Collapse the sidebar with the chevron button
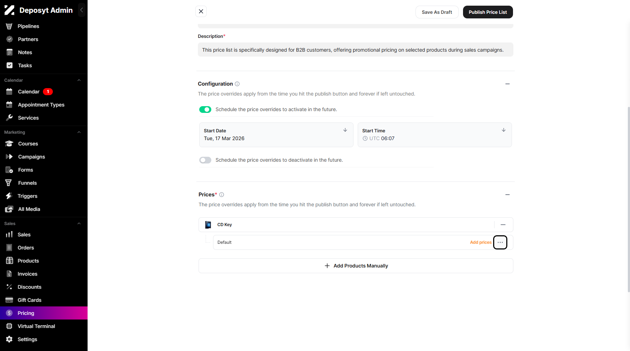The height and width of the screenshot is (351, 630). tap(82, 10)
